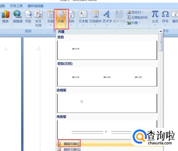This screenshot has width=178, height=151.
Task: Switch to the 福昕阅读器 tab
Action: click(35, 6)
